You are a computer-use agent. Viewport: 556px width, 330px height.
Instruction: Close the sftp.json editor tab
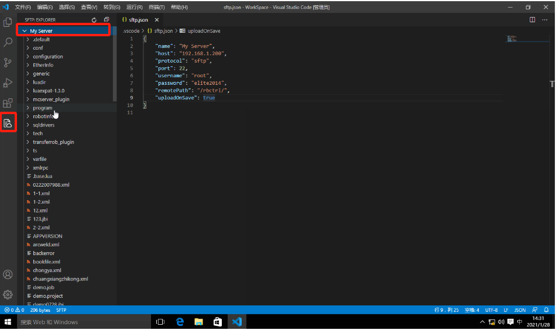[x=156, y=20]
